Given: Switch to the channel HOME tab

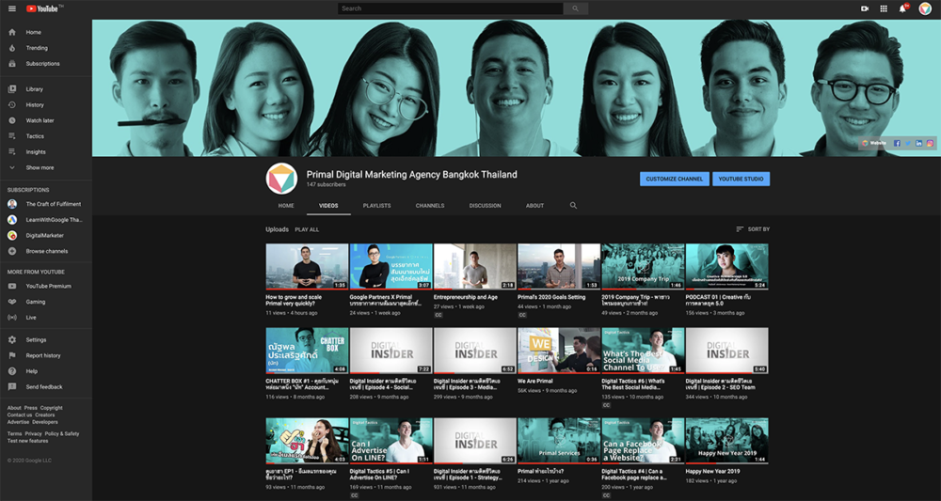Looking at the screenshot, I should (x=286, y=206).
